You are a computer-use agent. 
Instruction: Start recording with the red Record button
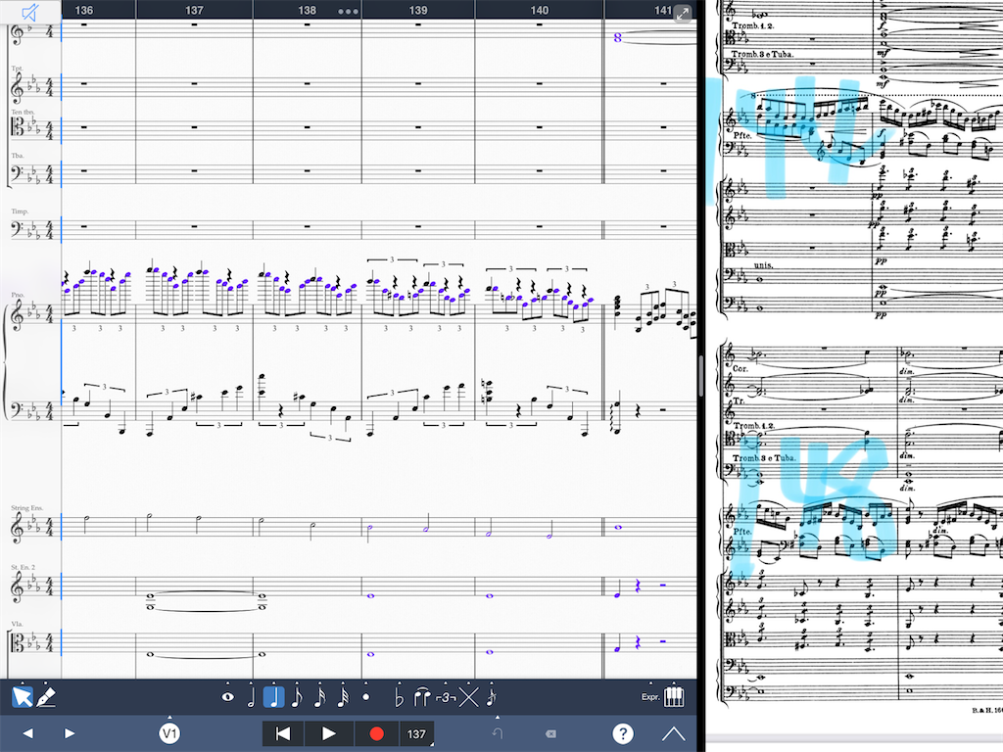tap(377, 733)
